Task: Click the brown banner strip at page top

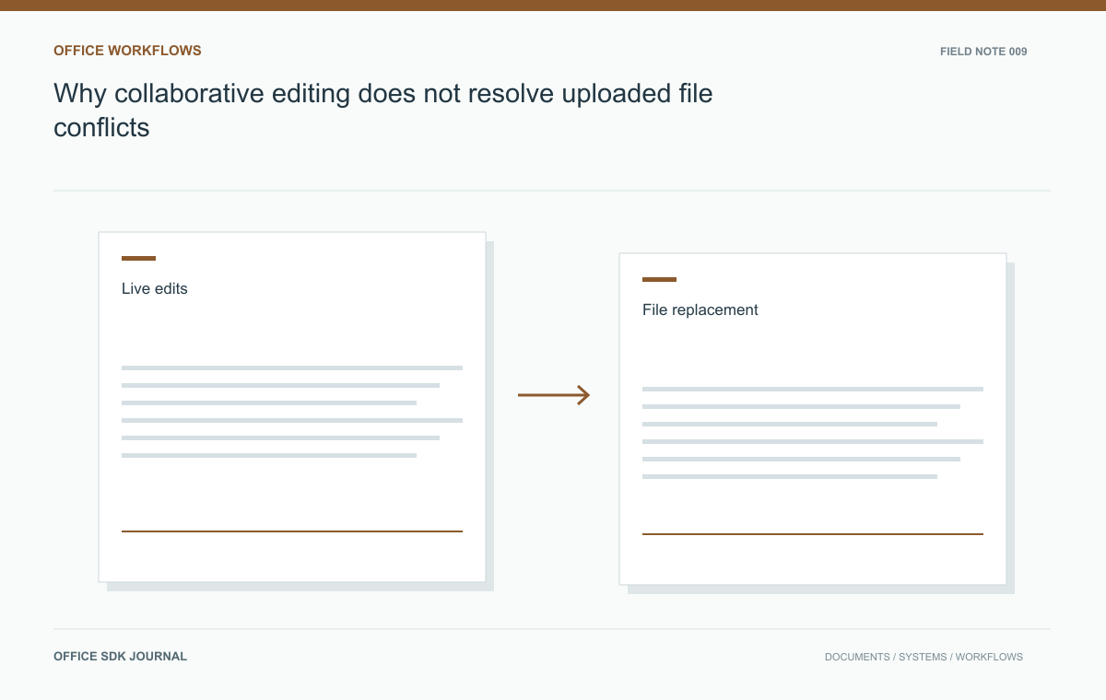Action: point(553,6)
